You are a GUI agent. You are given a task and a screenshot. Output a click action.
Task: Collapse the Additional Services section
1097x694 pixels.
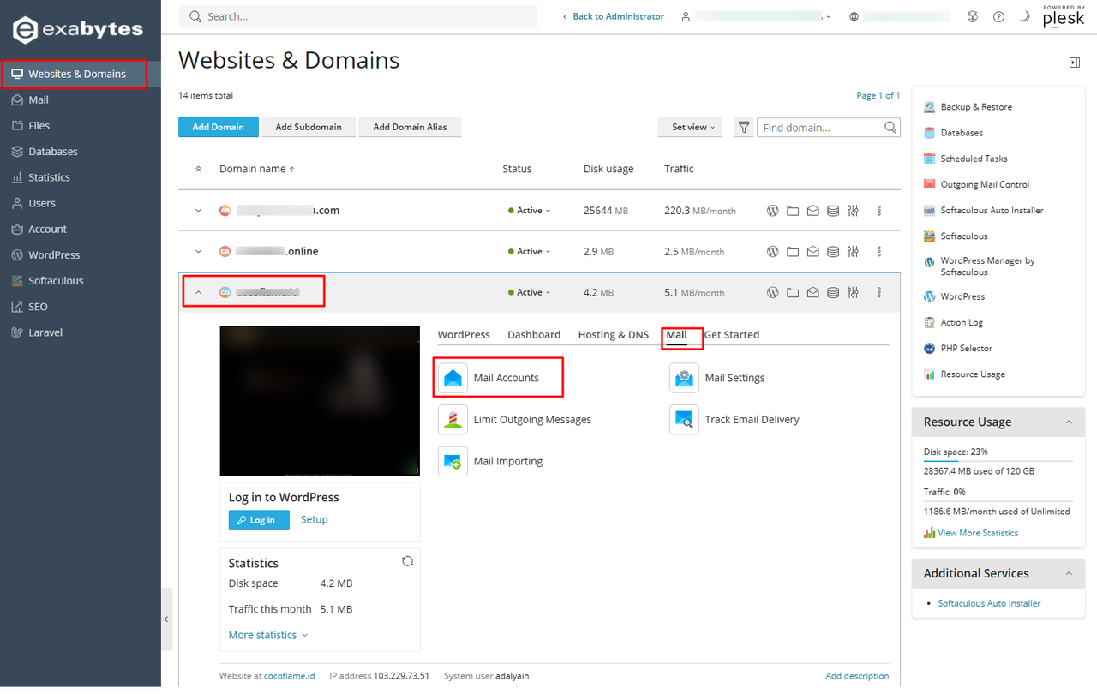pyautogui.click(x=1069, y=573)
